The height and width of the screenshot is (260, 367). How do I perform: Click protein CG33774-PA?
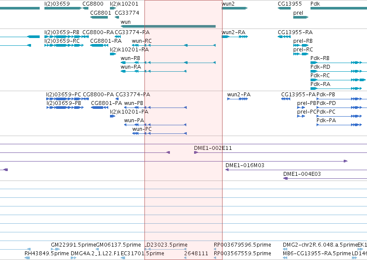click(133, 95)
